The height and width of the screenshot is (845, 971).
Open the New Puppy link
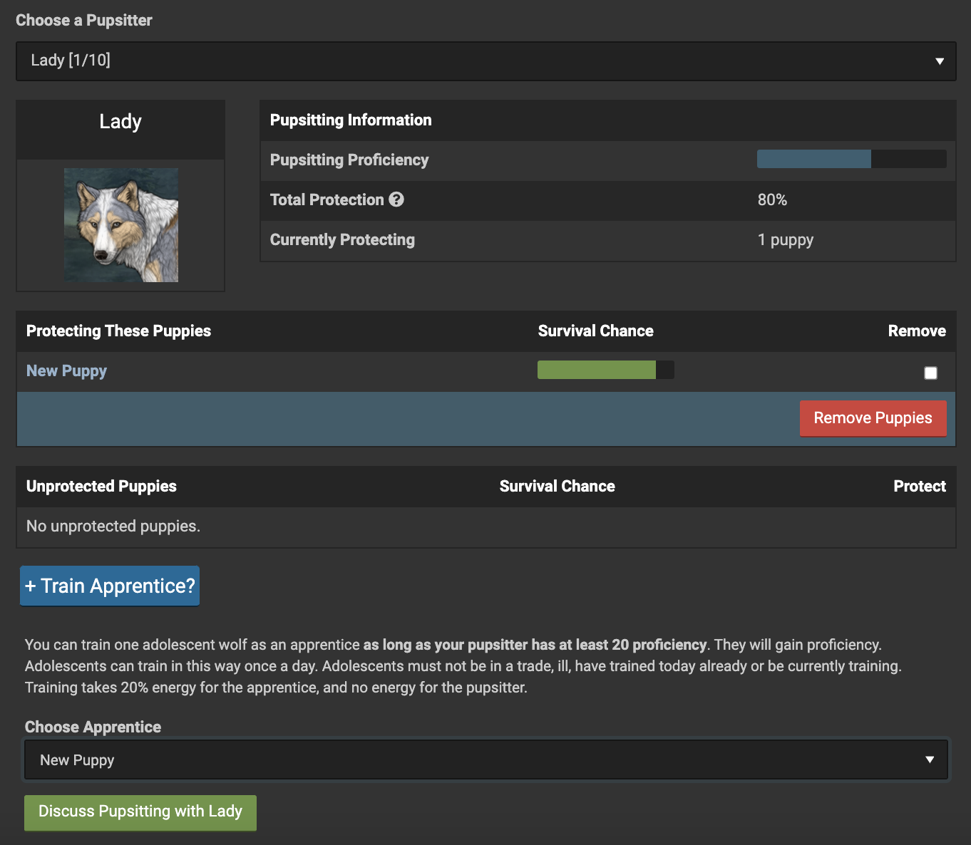click(66, 371)
